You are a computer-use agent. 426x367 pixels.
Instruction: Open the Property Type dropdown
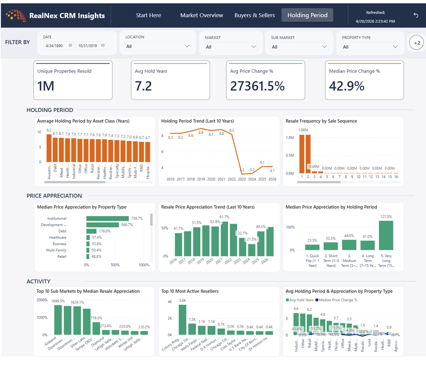pyautogui.click(x=370, y=47)
